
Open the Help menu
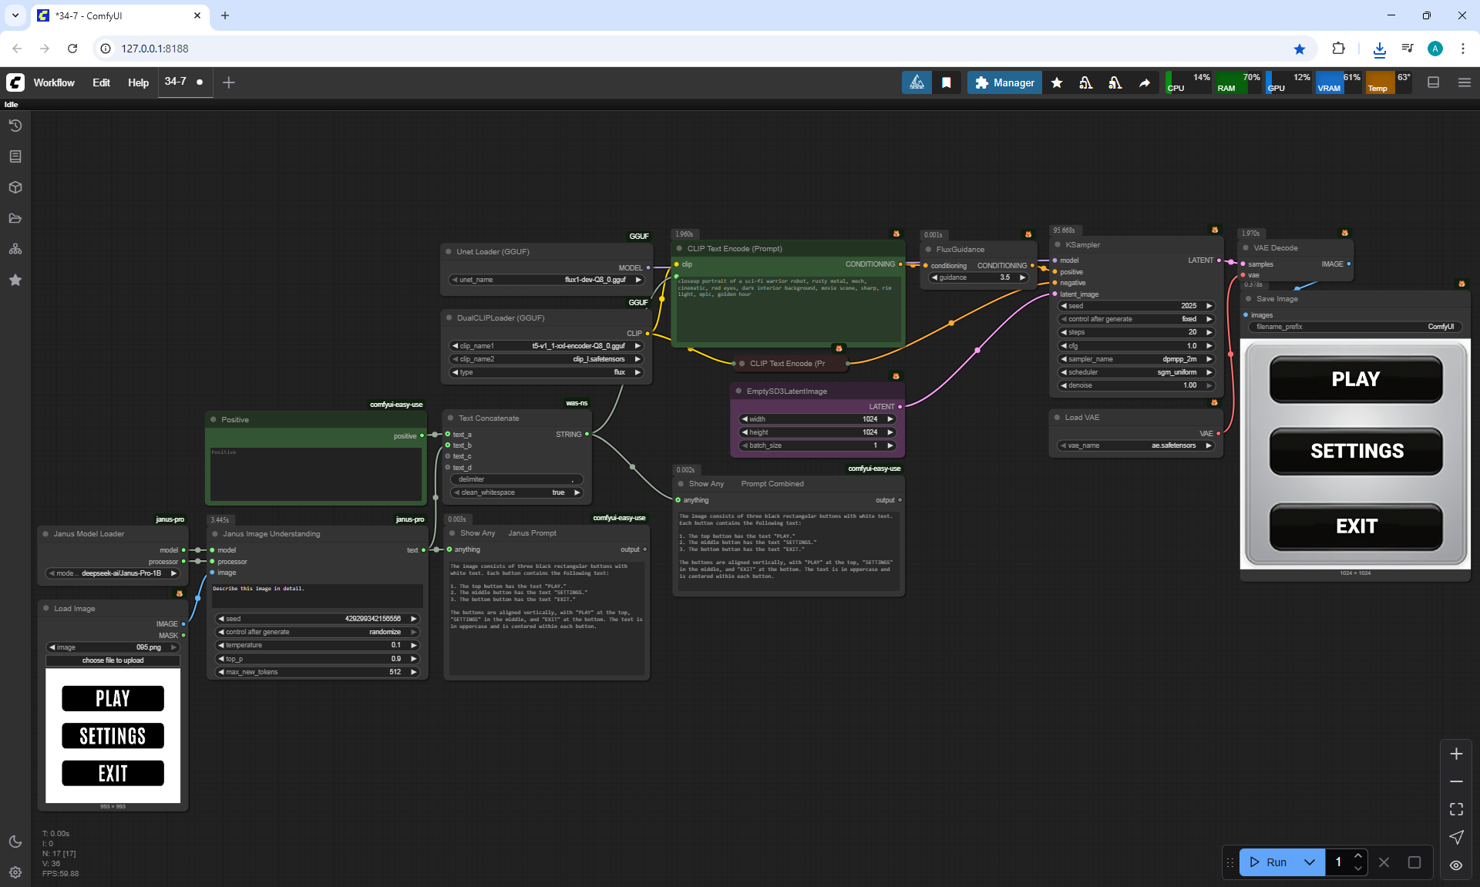point(138,82)
